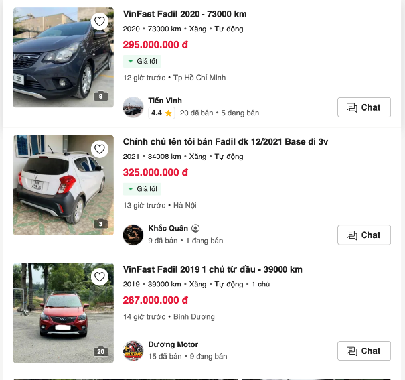Save the VinFast Fadil 2020 listing with heart
405x380 pixels.
tap(100, 21)
